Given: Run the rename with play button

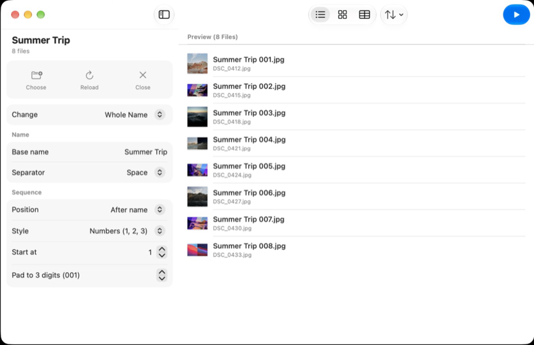Looking at the screenshot, I should click(x=516, y=14).
